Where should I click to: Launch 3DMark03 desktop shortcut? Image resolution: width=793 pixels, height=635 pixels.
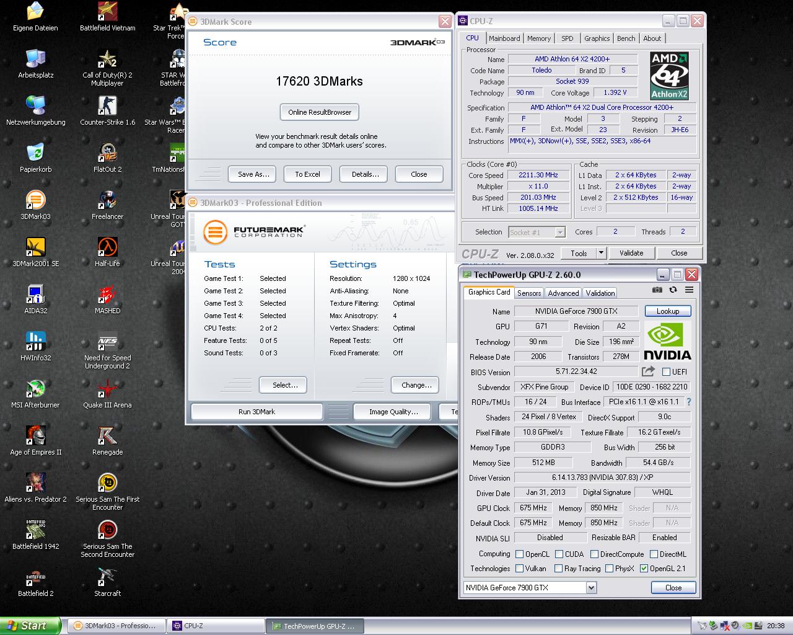36,206
